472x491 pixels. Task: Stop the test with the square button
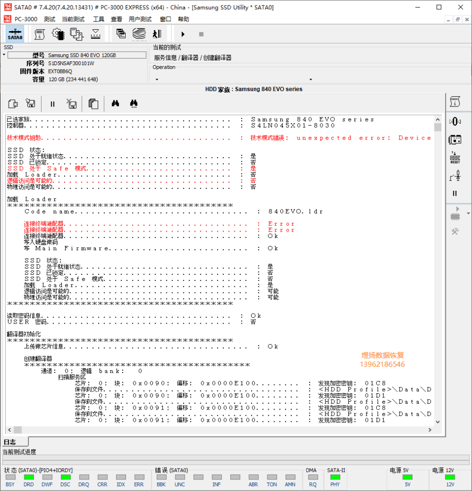[x=201, y=34]
